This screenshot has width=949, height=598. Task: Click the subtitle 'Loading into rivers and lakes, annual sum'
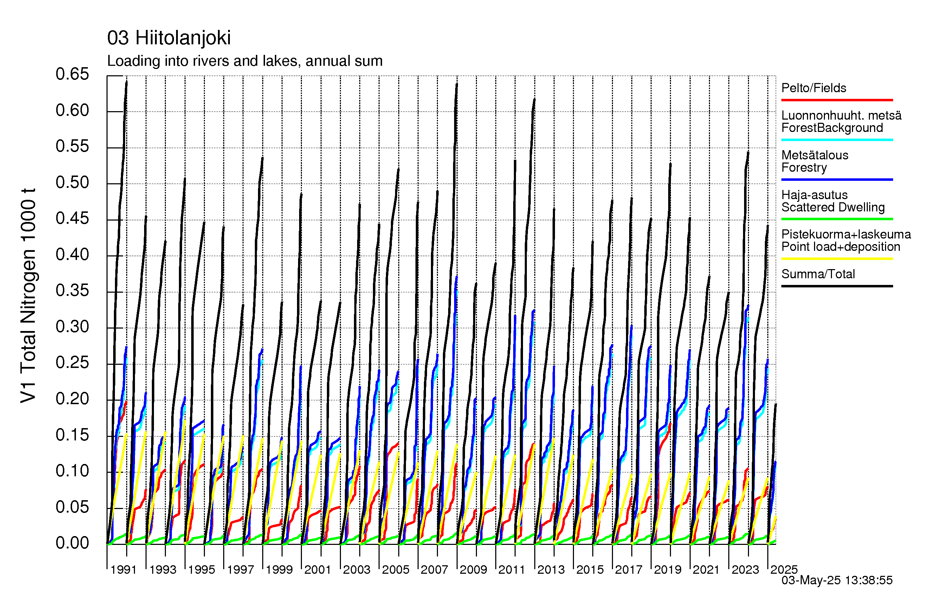[x=245, y=61]
